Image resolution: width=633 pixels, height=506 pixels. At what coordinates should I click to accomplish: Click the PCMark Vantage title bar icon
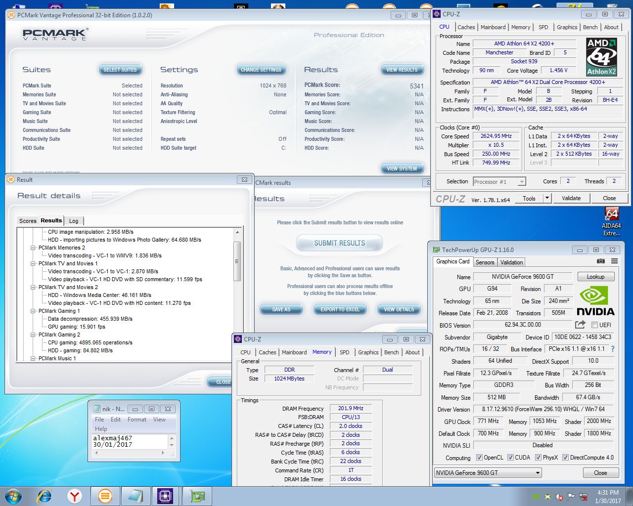point(11,15)
